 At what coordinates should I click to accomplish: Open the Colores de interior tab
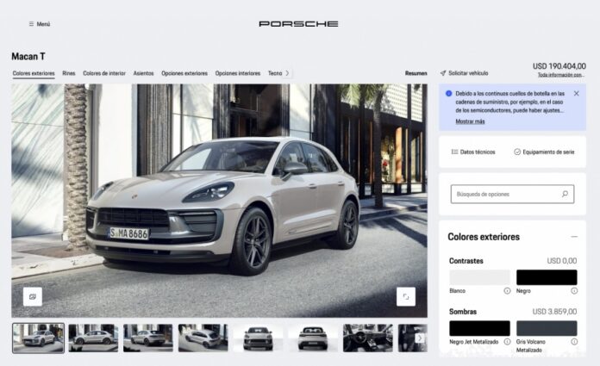104,73
